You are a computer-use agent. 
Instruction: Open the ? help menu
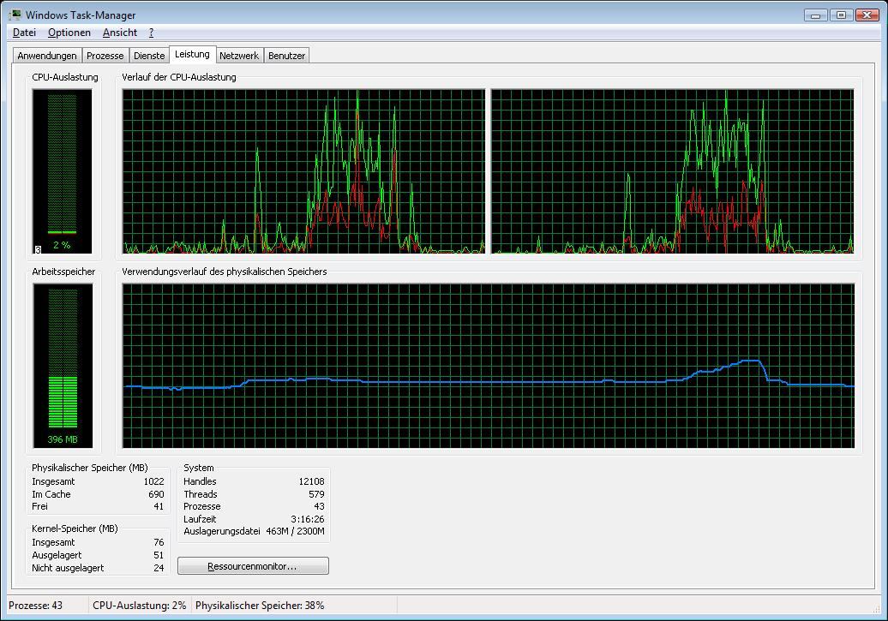pyautogui.click(x=151, y=33)
